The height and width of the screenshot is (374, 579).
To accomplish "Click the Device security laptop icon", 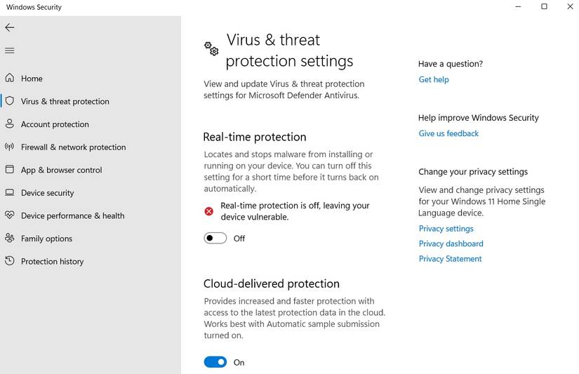I will point(9,193).
